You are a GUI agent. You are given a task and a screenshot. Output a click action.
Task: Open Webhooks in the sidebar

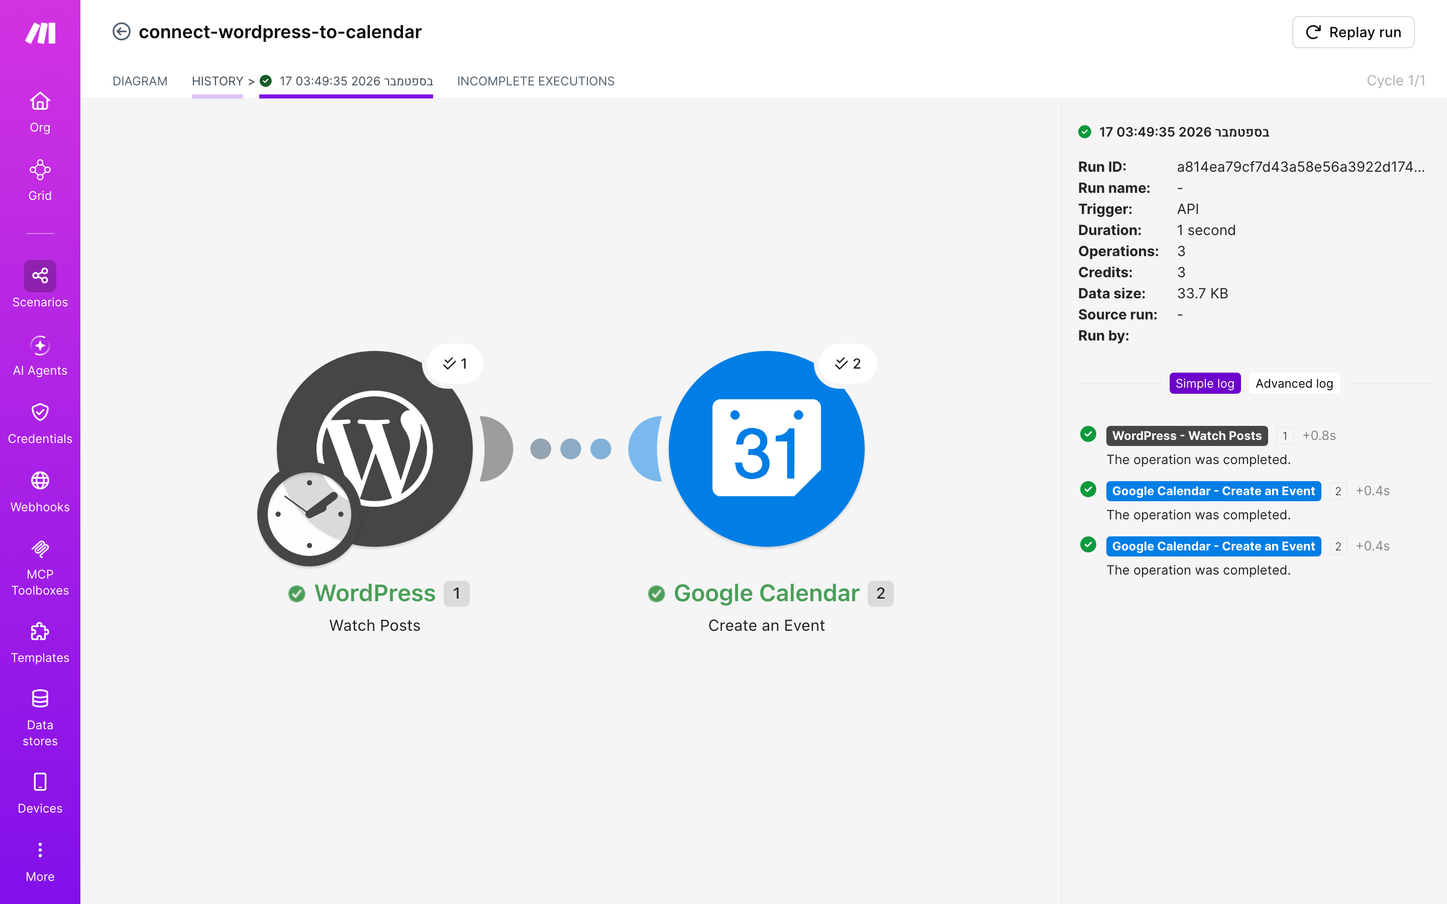point(40,492)
